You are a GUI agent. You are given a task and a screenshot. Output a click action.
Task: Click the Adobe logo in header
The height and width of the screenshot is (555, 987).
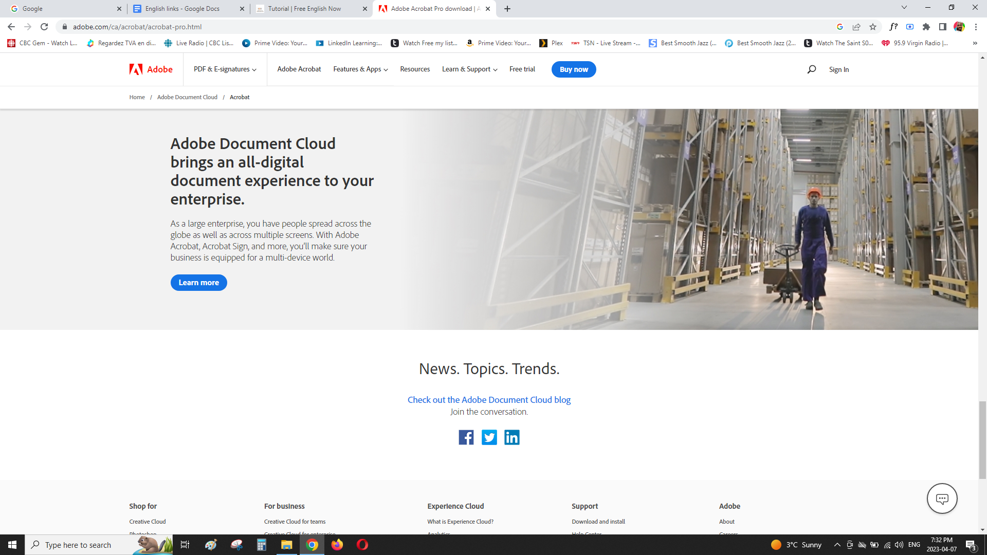(x=151, y=69)
